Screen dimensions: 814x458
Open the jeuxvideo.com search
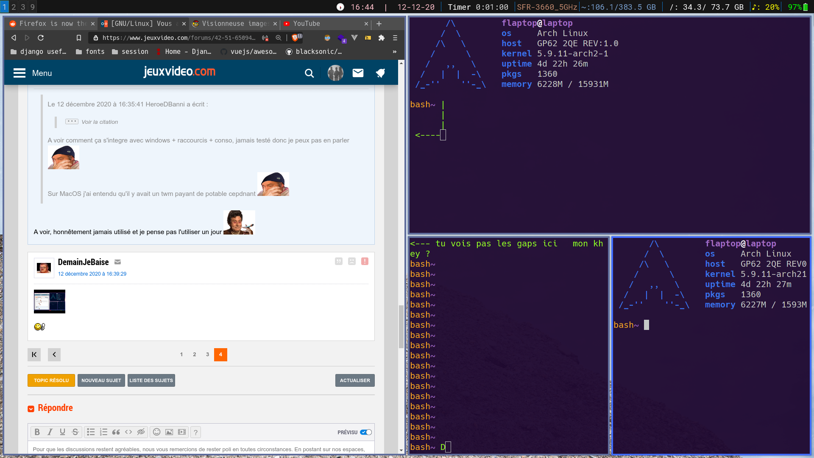pos(309,73)
